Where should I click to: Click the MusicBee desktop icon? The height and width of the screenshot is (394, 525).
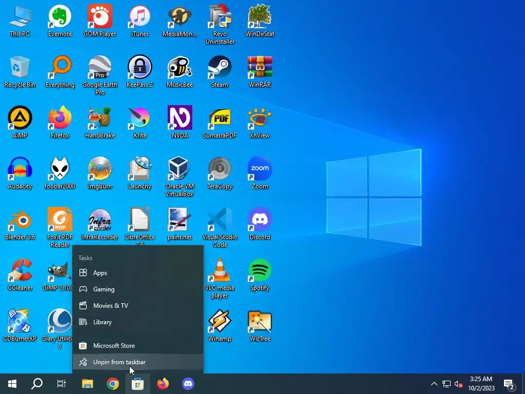click(180, 71)
